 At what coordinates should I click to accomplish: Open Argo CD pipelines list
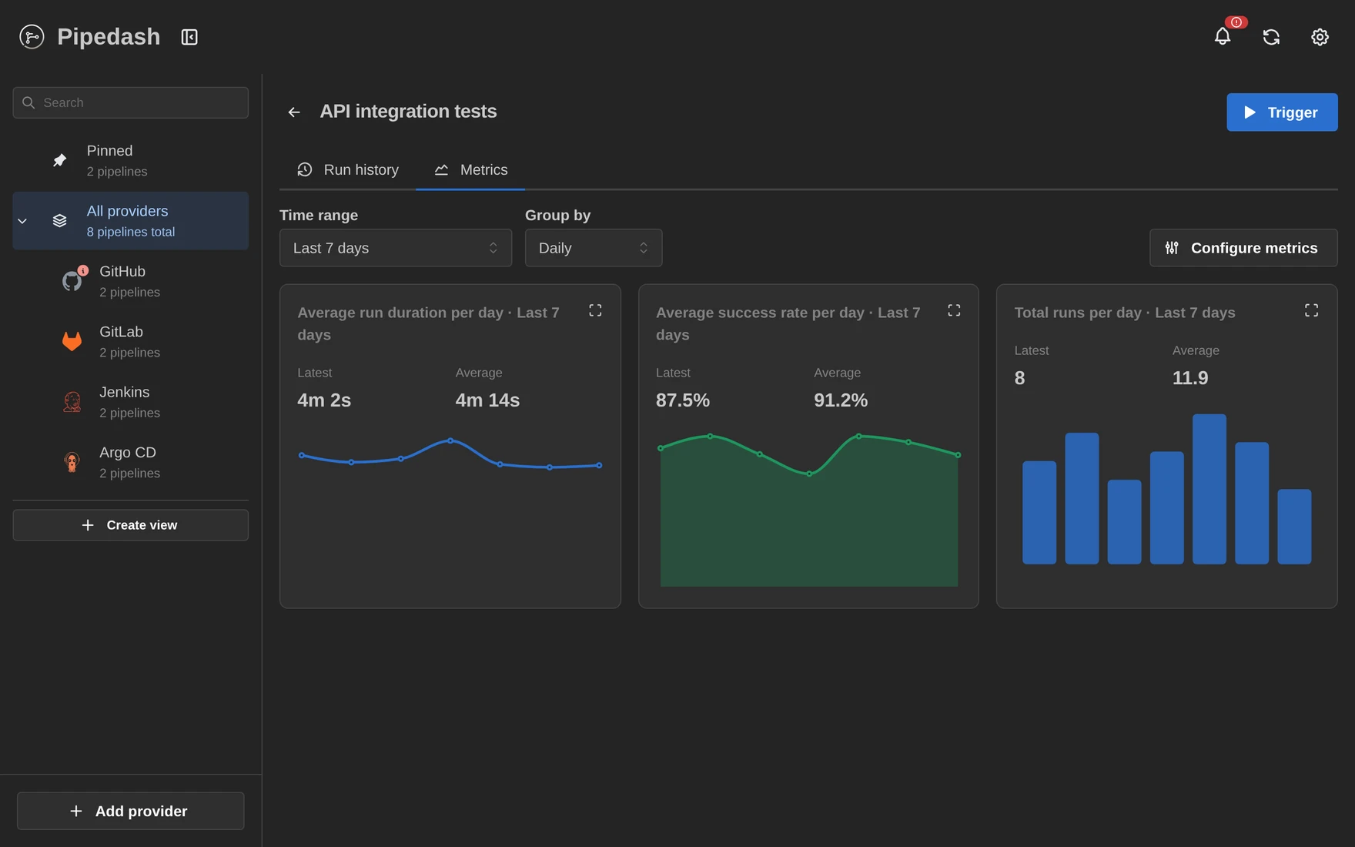click(130, 462)
